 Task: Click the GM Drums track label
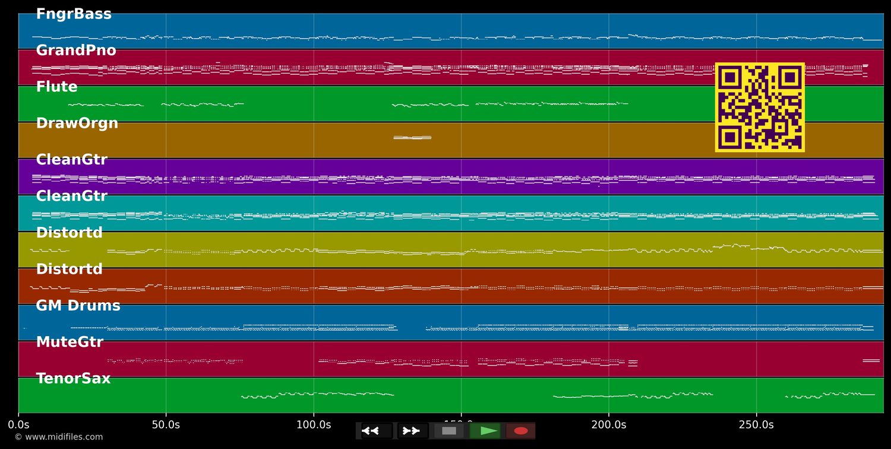click(78, 306)
